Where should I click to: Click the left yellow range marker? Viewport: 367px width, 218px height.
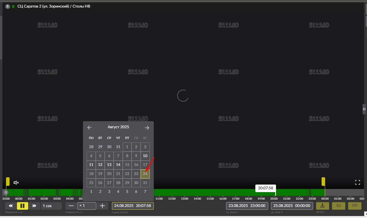[x=8, y=181]
